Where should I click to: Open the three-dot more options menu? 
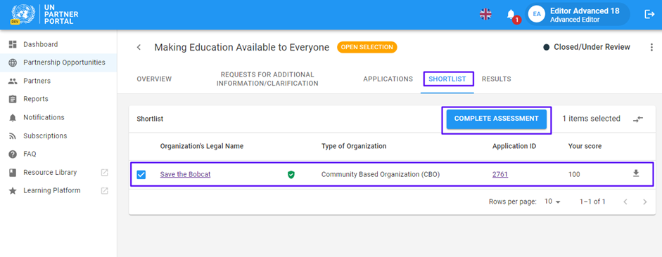tap(651, 47)
